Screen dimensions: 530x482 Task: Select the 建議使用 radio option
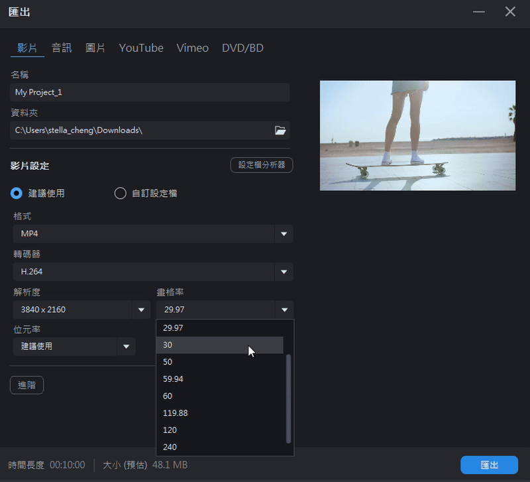click(16, 193)
